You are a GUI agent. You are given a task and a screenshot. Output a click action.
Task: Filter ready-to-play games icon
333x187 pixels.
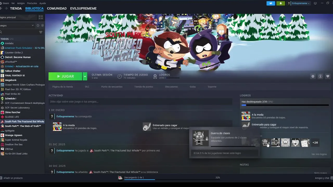(x=42, y=25)
